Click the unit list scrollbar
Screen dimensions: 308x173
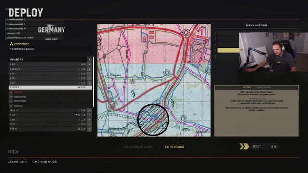93,82
